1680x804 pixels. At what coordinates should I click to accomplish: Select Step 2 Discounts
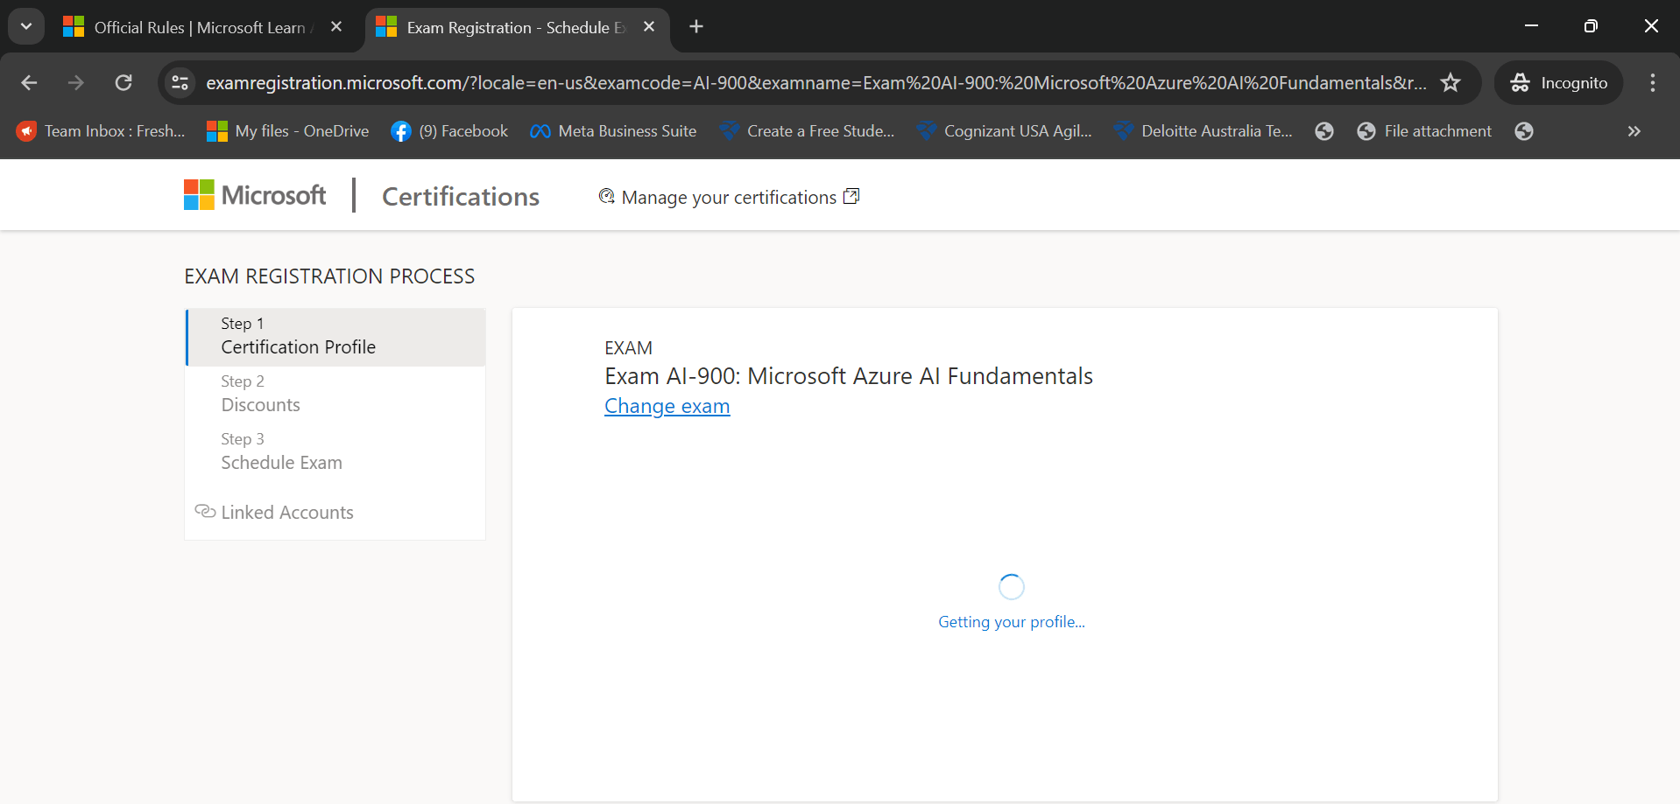(335, 395)
